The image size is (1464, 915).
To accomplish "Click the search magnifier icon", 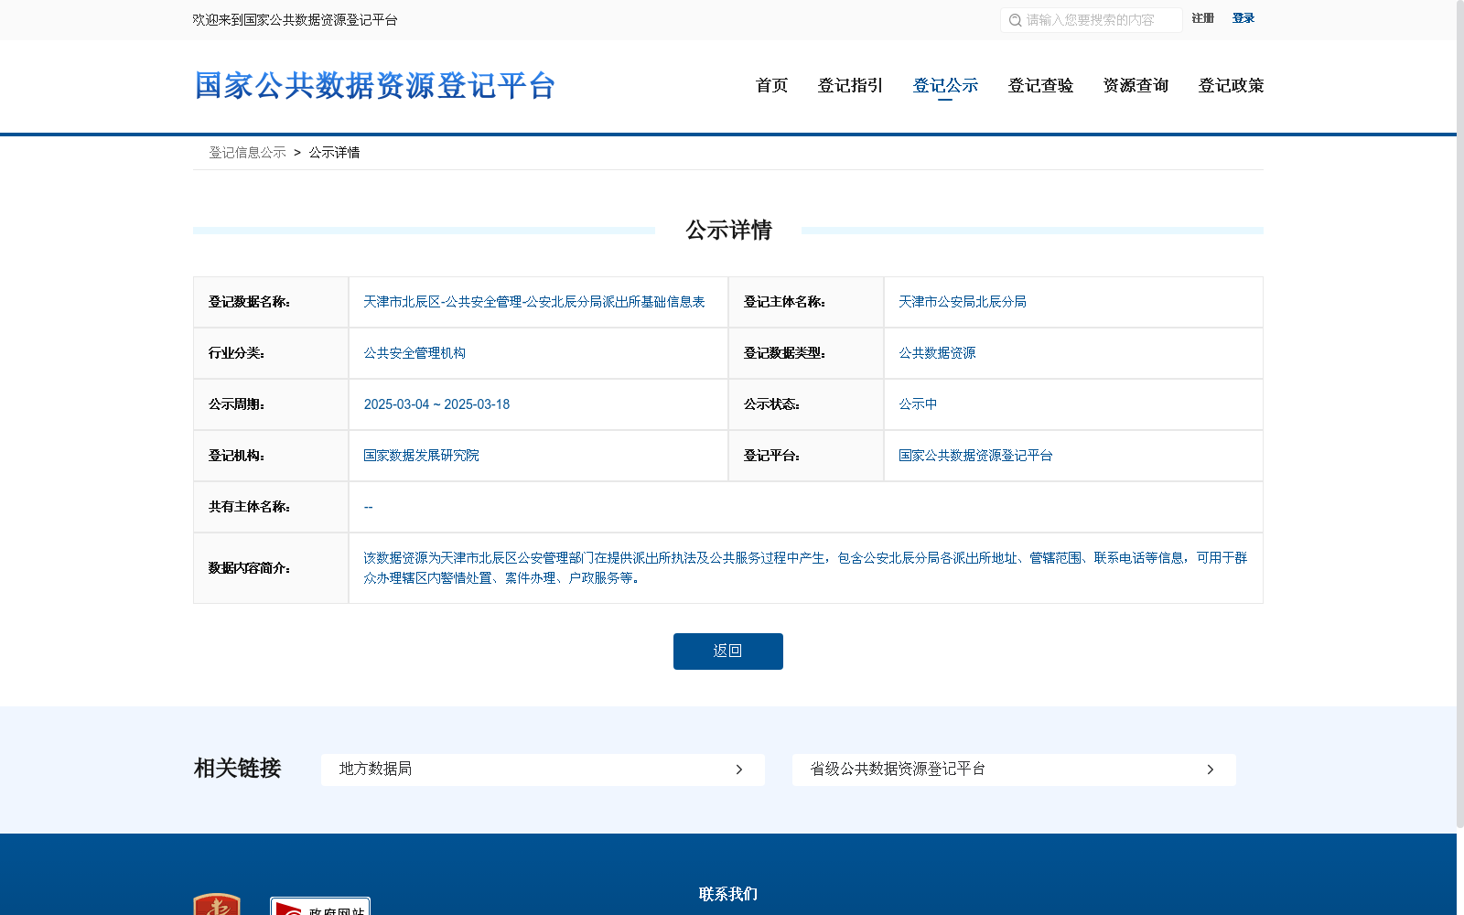I will point(1015,20).
